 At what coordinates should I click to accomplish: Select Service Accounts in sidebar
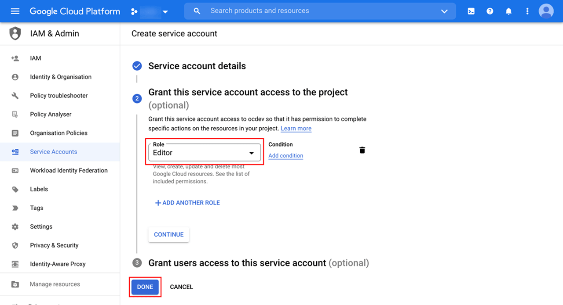60,152
